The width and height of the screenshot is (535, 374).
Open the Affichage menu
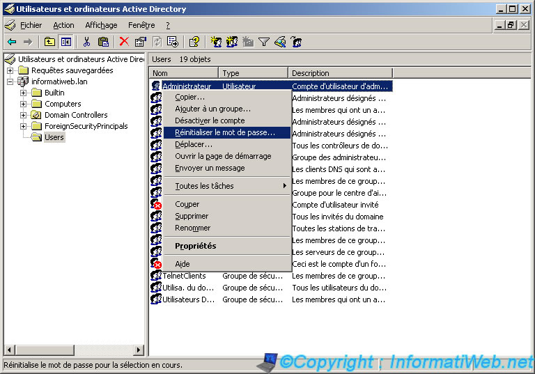(x=101, y=25)
